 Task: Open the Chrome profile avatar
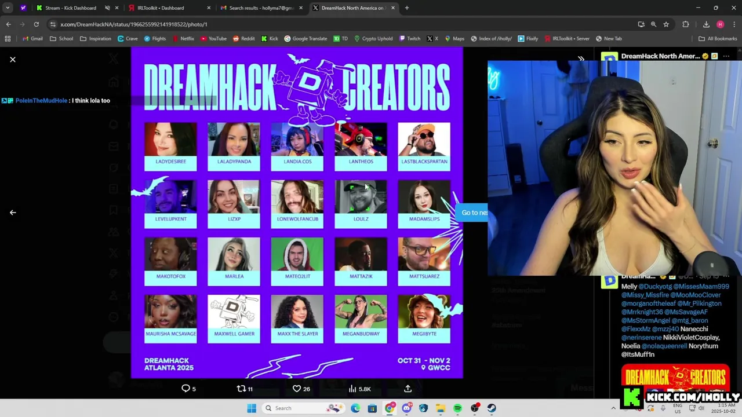(x=720, y=24)
